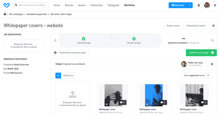Click Submit to next stage button
221x115 pixels.
(x=201, y=53)
